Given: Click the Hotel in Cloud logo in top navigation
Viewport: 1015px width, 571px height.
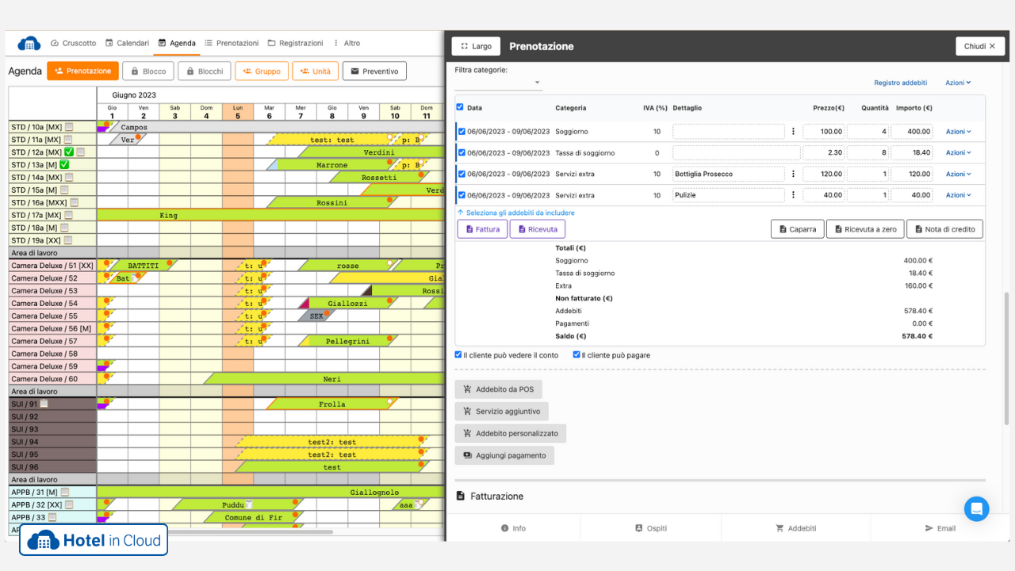Looking at the screenshot, I should (29, 43).
